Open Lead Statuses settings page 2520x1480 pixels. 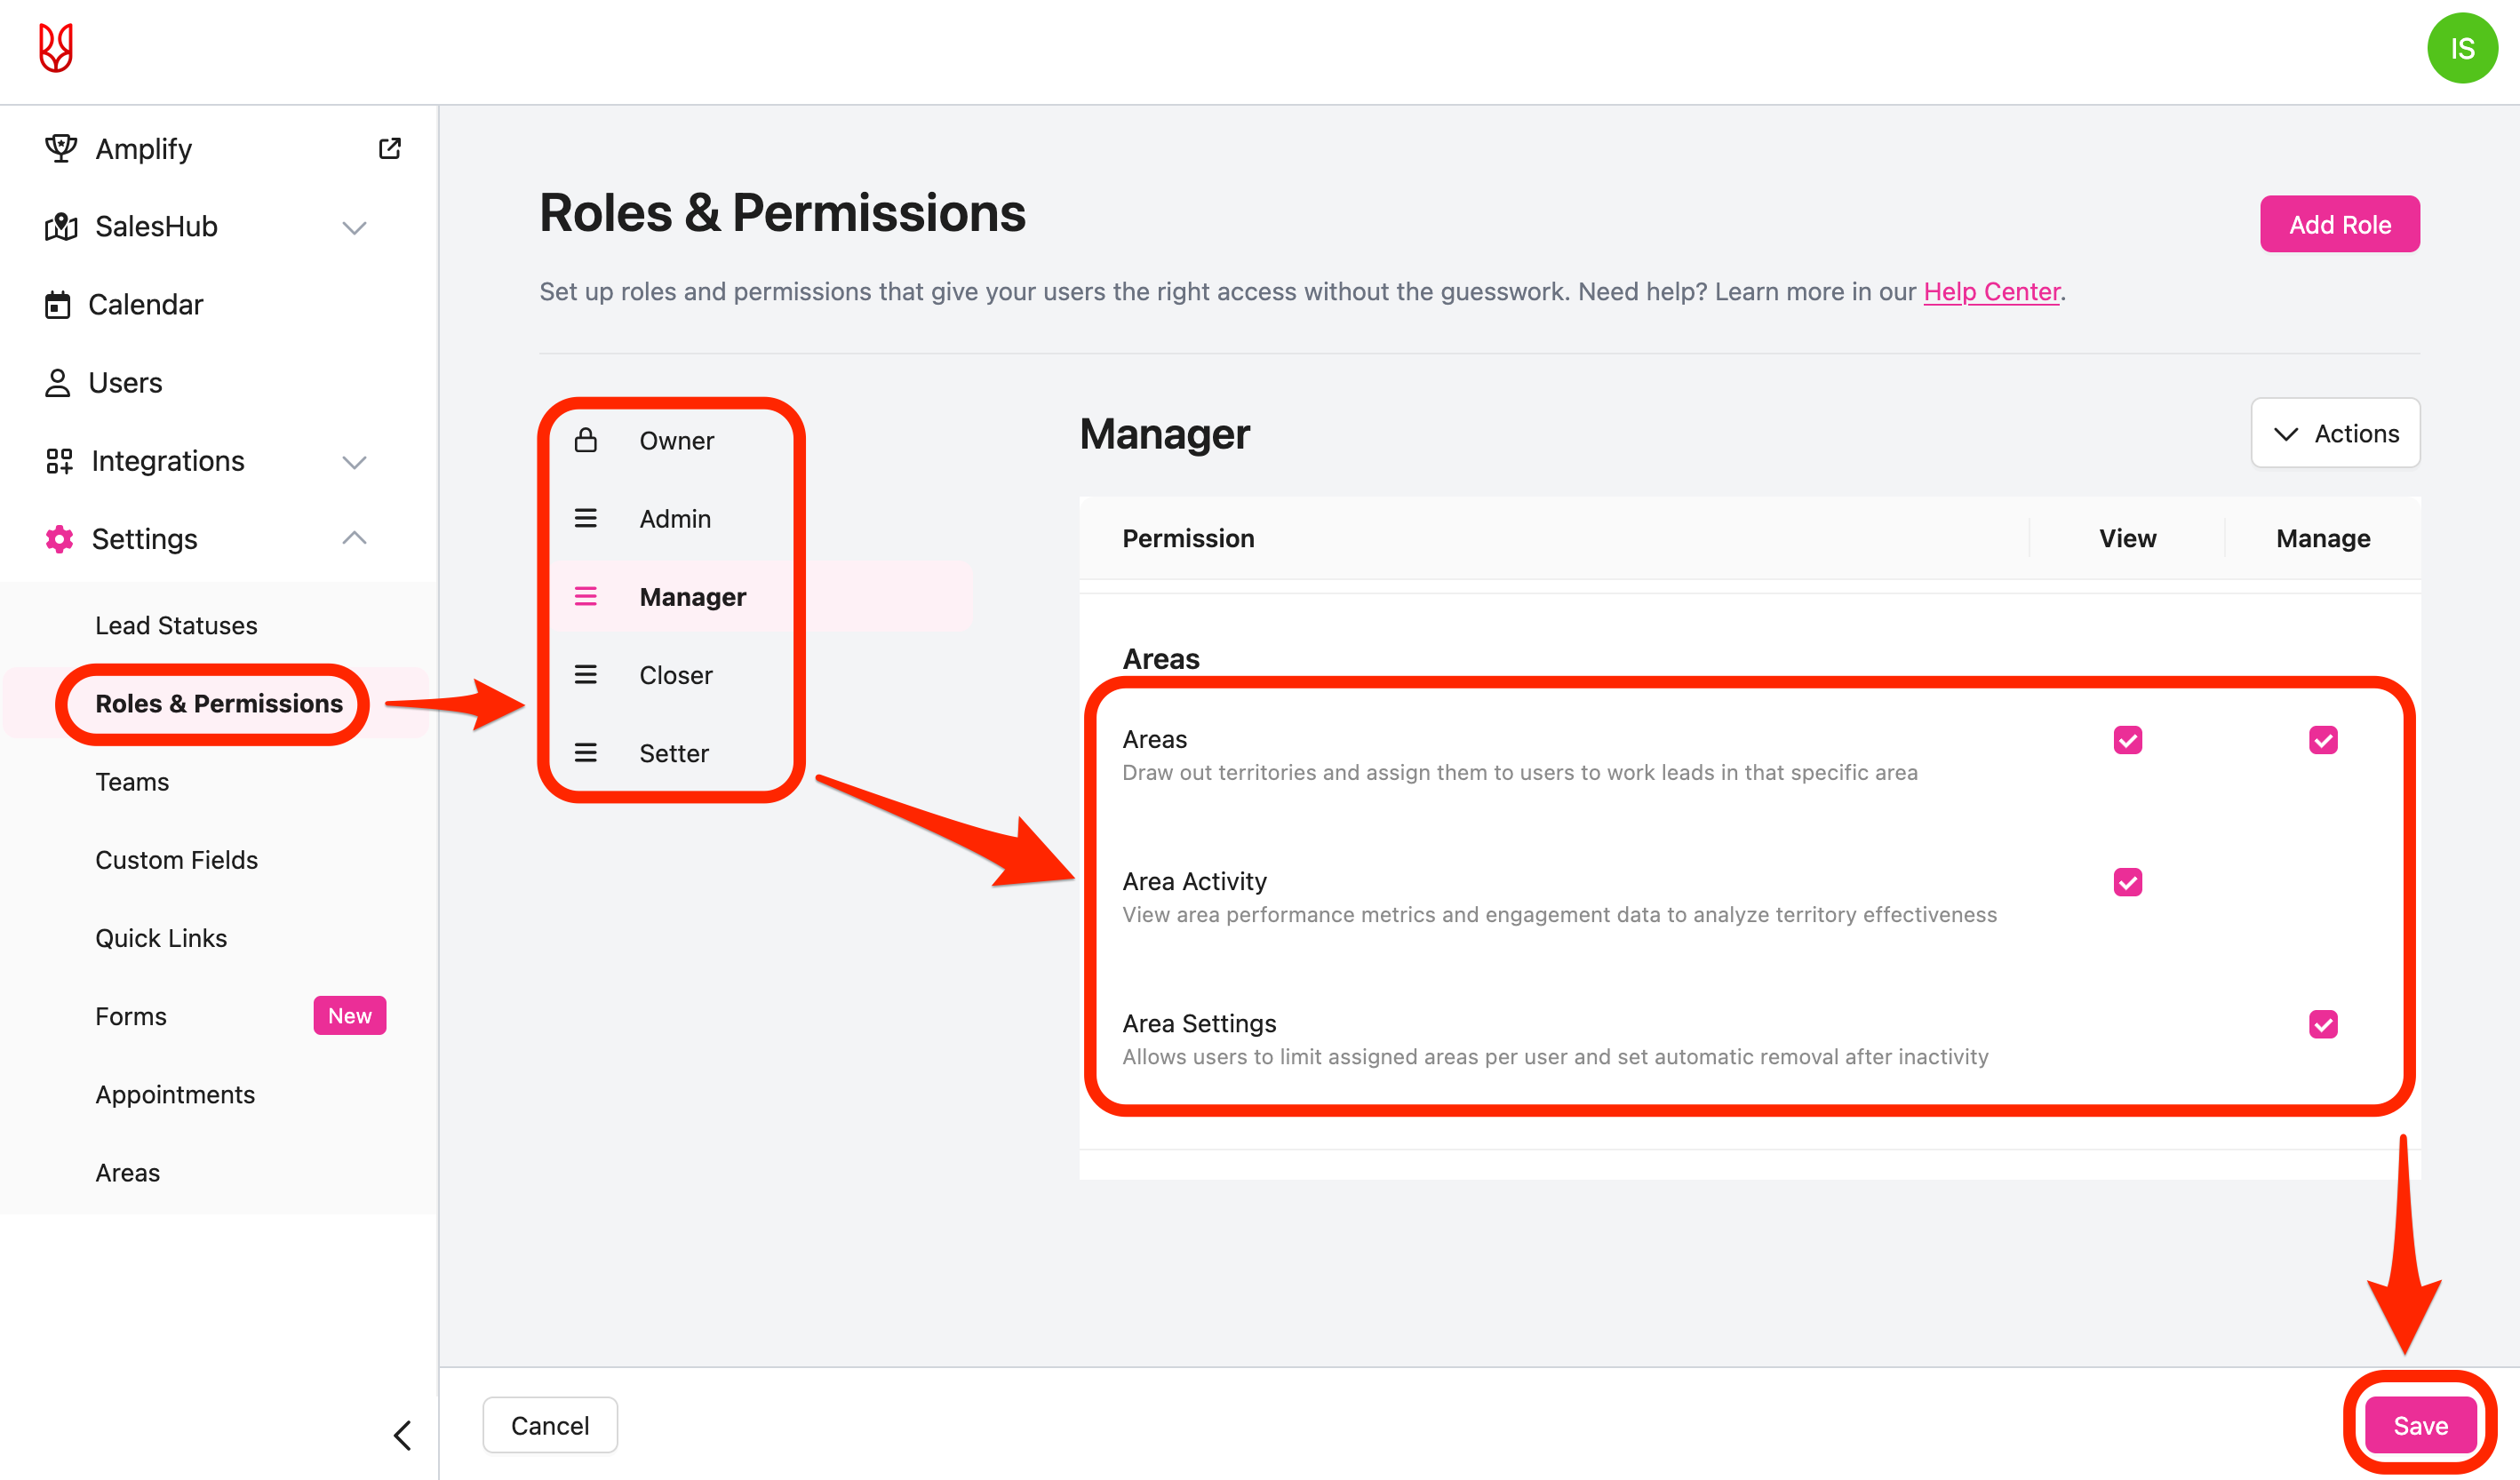click(176, 625)
